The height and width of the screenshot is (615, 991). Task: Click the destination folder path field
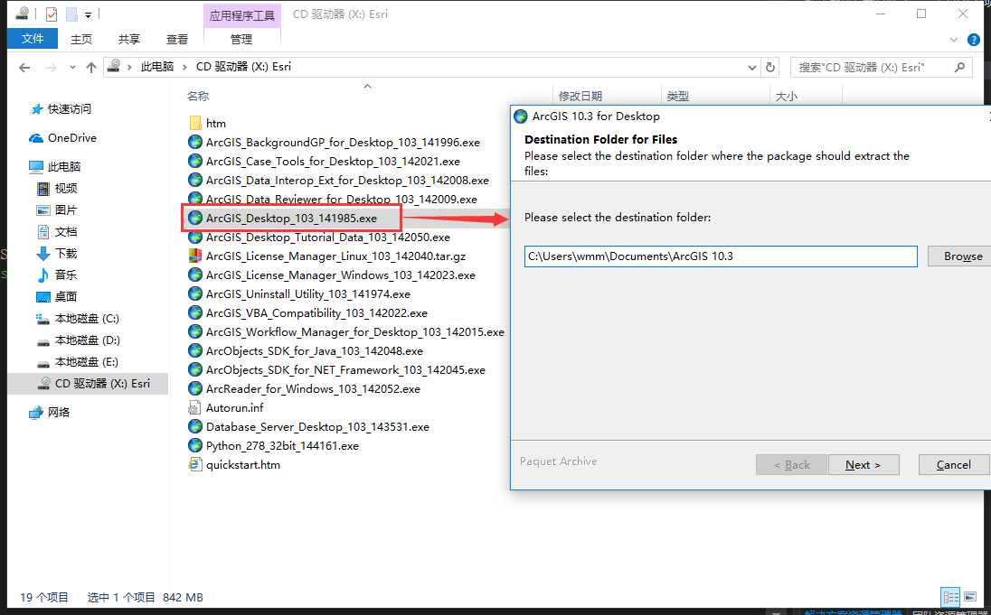721,256
